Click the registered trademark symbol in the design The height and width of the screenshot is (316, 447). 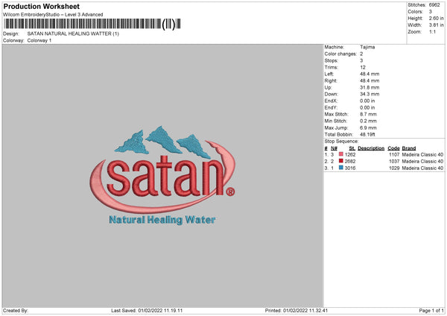[230, 192]
